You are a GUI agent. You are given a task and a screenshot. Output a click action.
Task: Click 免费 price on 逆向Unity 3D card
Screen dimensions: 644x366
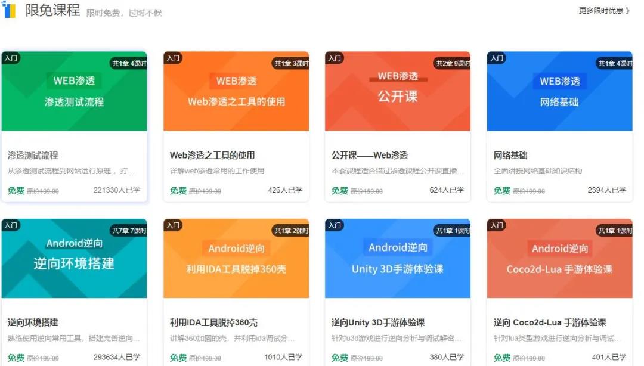pos(340,358)
